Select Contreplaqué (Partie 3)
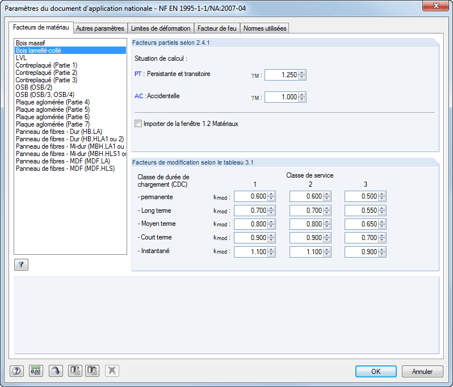 (70, 80)
